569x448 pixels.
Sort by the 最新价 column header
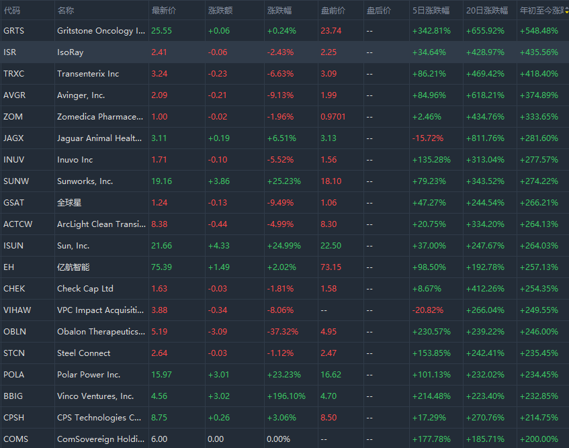[x=164, y=11]
